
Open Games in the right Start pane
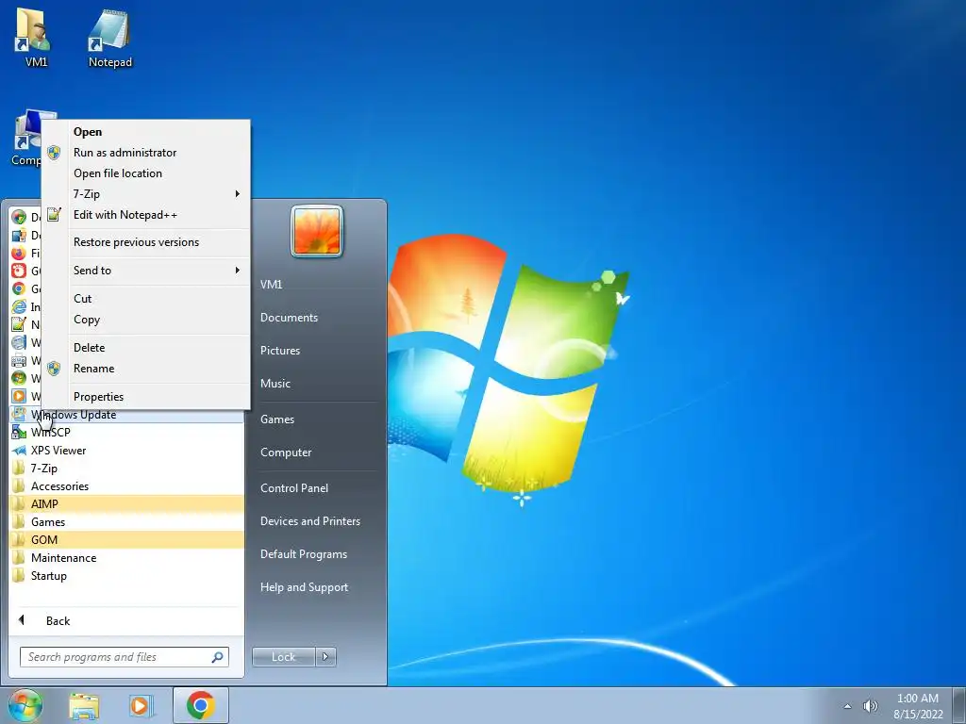click(277, 420)
